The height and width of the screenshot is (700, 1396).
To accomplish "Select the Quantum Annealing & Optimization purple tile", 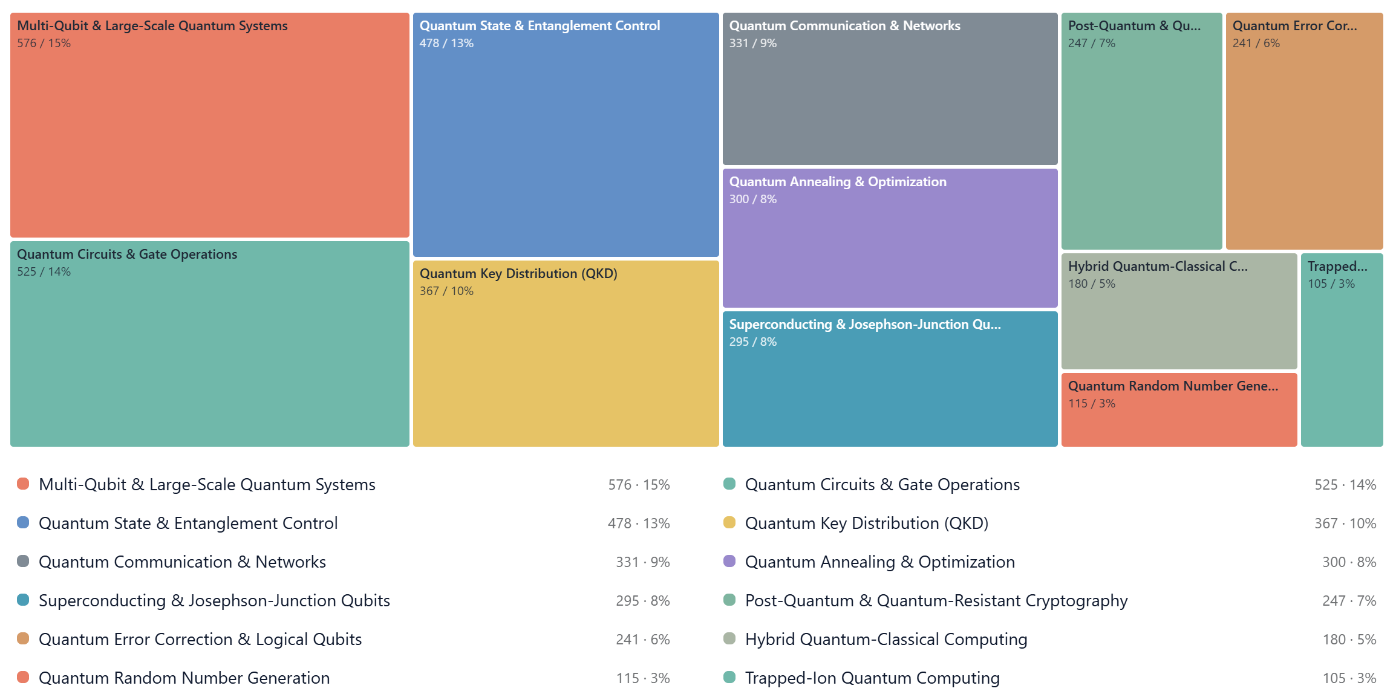I will 890,238.
